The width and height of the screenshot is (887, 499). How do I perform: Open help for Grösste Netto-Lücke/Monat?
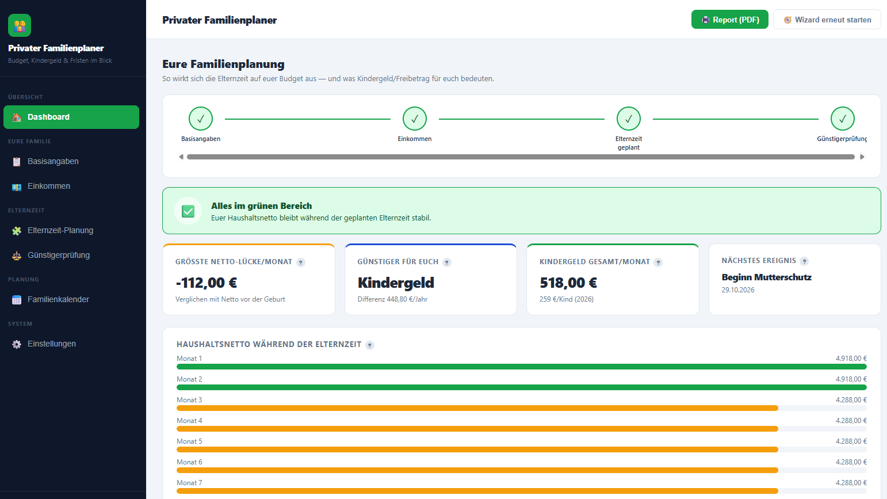(x=301, y=262)
